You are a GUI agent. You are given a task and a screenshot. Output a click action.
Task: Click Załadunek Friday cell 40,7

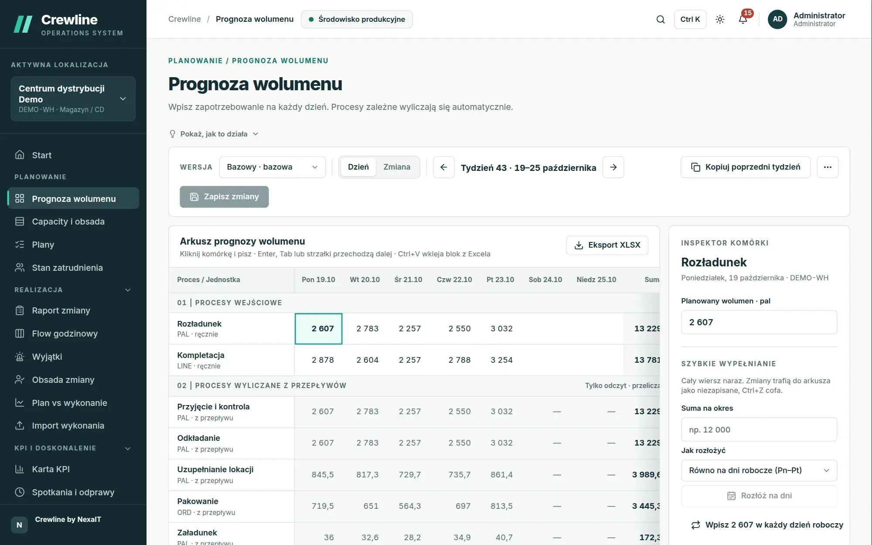pyautogui.click(x=501, y=538)
